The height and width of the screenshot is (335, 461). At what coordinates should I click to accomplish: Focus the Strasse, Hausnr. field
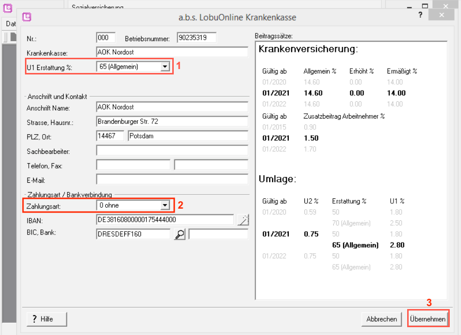[172, 121]
